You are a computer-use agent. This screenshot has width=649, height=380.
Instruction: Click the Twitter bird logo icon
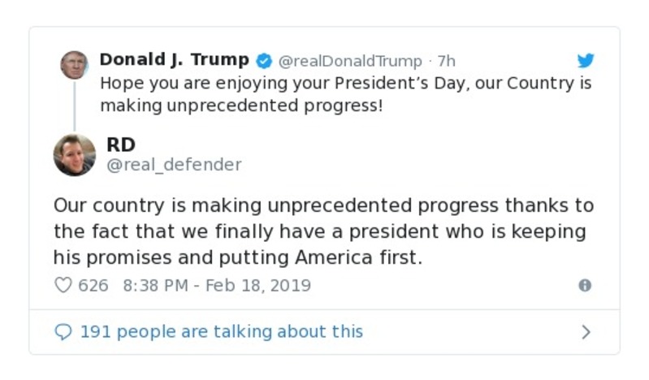click(586, 61)
